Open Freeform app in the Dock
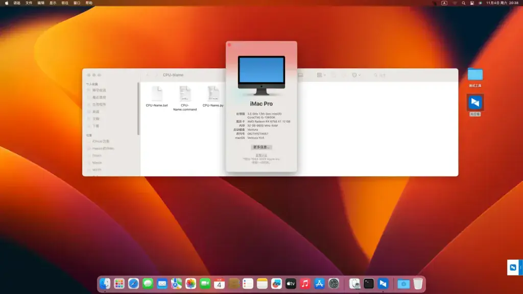 point(276,284)
